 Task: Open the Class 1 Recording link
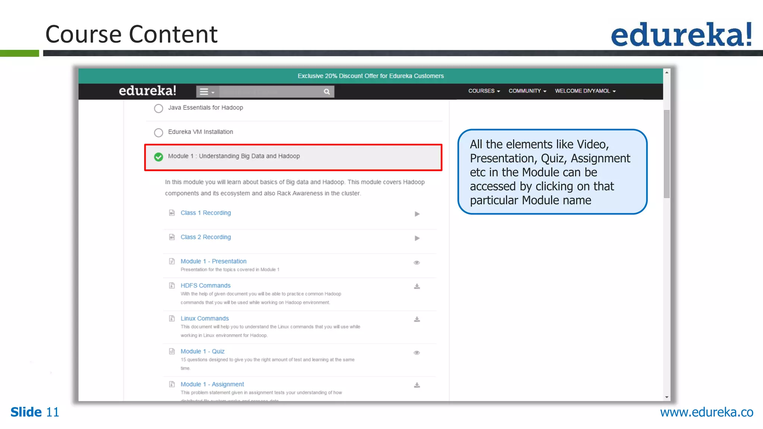tap(206, 213)
